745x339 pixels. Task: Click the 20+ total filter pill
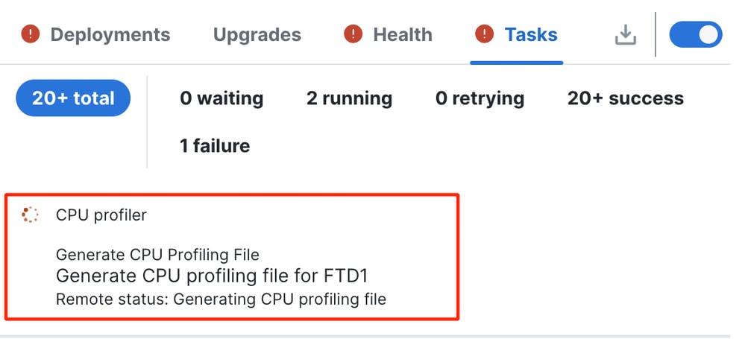[73, 98]
